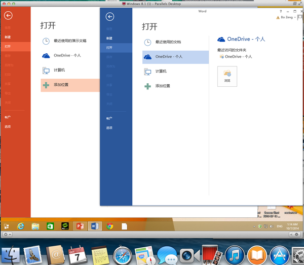
Task: Launch Chrome from the Windows taskbar
Action: 110,226
